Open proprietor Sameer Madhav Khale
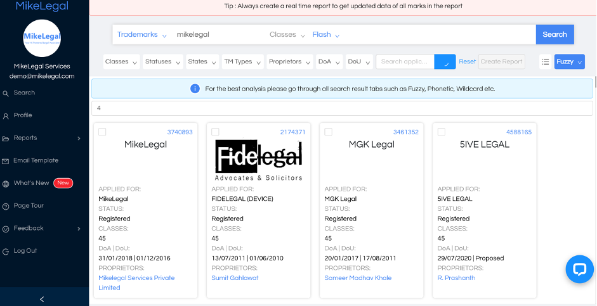The image size is (597, 306). (x=358, y=278)
